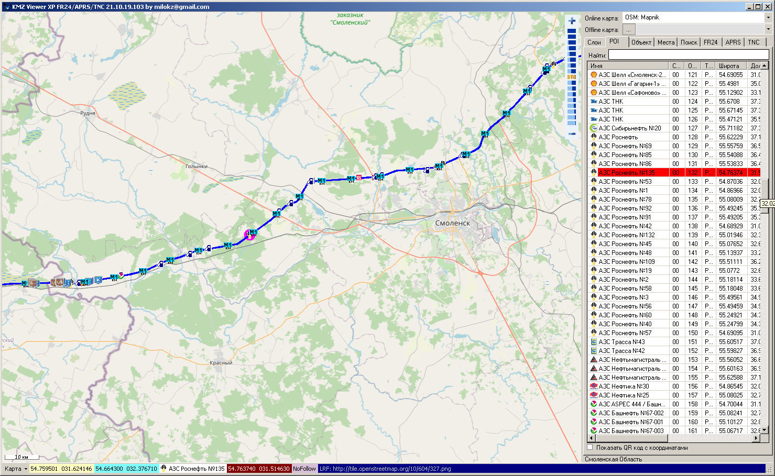Select row 'АЗС Роснефть №135'
775x476 pixels.
pos(674,173)
